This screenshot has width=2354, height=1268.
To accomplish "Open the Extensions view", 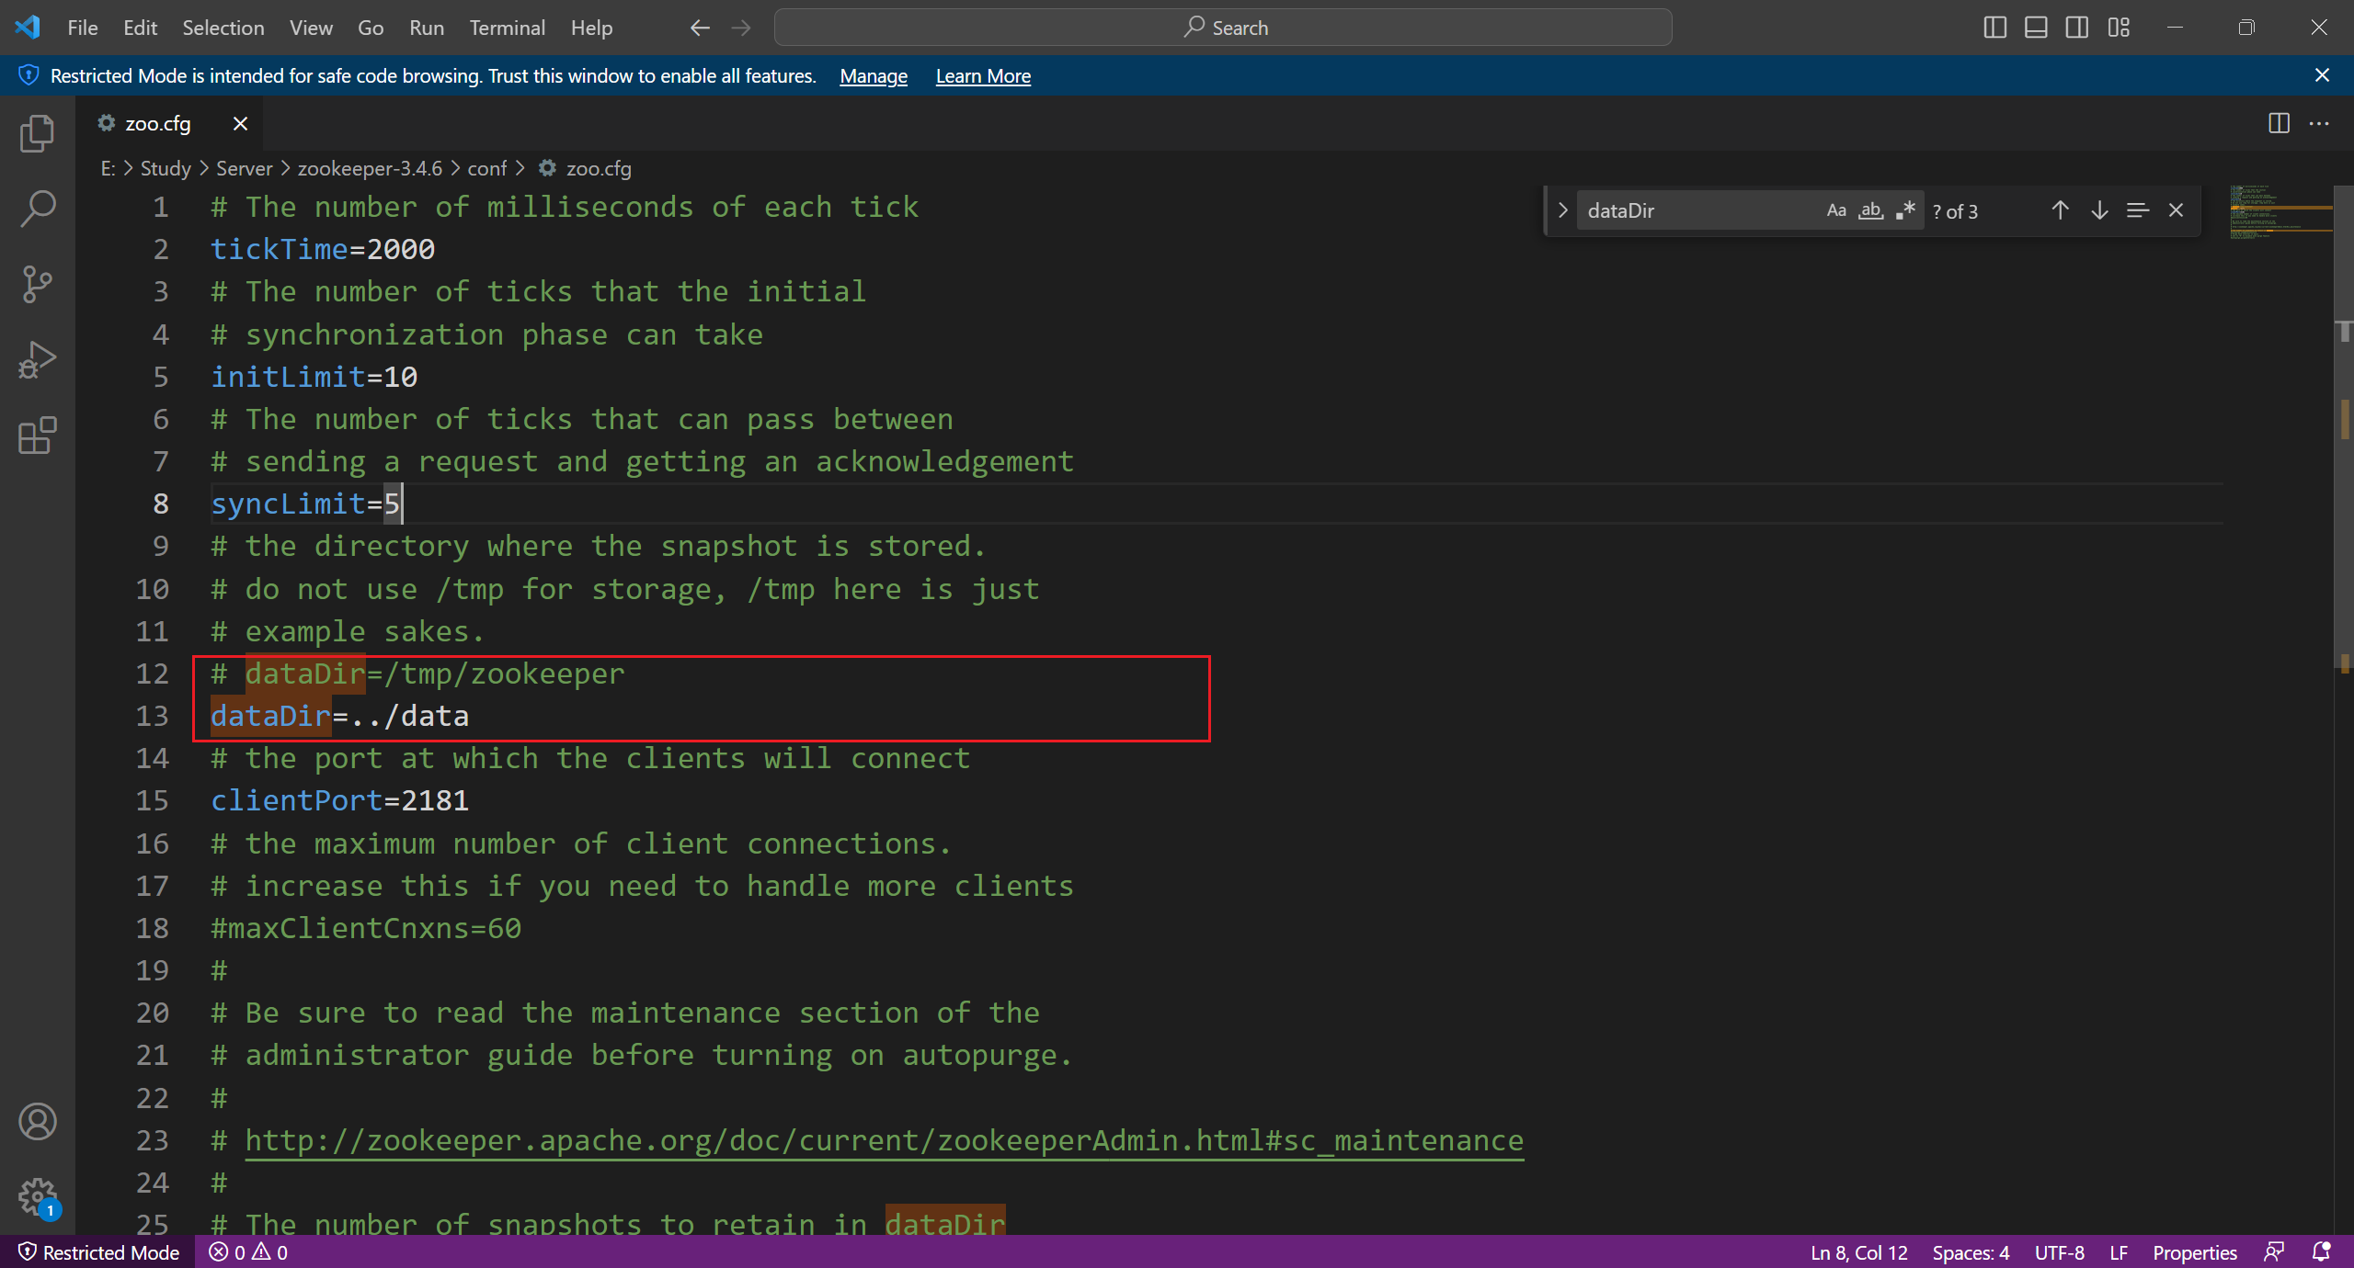I will 37,436.
